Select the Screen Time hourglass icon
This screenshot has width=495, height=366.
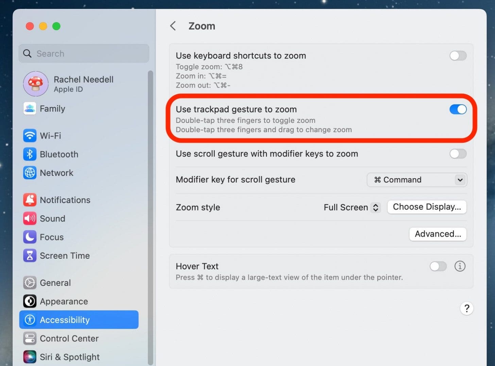(30, 256)
